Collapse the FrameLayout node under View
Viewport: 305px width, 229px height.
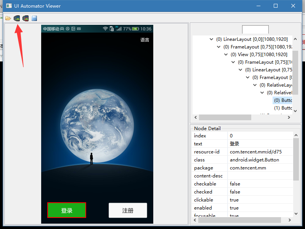point(233,62)
